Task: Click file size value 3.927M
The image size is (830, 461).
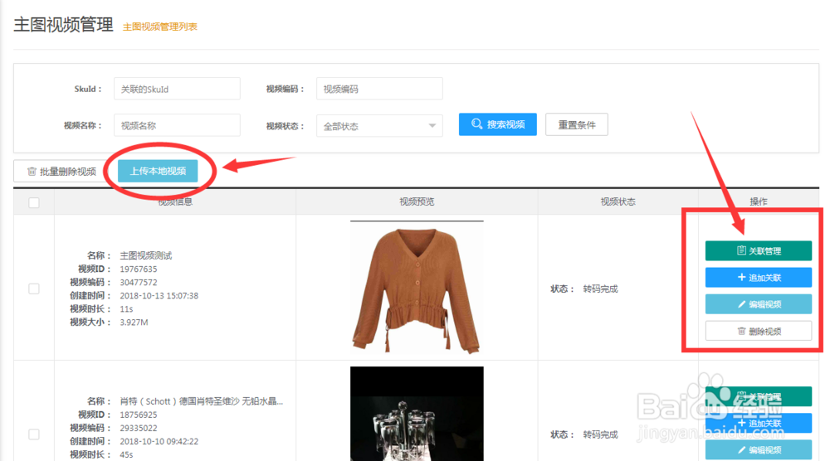Action: coord(134,322)
